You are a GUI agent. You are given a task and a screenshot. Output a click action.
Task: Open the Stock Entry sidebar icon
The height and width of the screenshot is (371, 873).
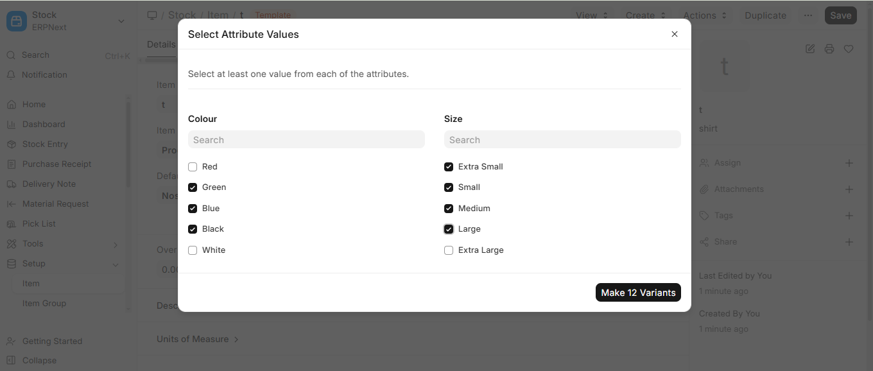(x=11, y=144)
